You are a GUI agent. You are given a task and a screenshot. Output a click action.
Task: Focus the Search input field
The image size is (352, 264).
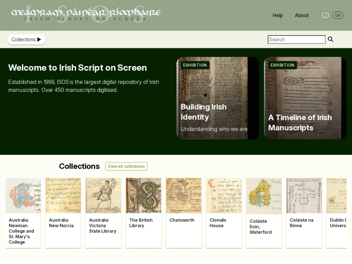296,40
